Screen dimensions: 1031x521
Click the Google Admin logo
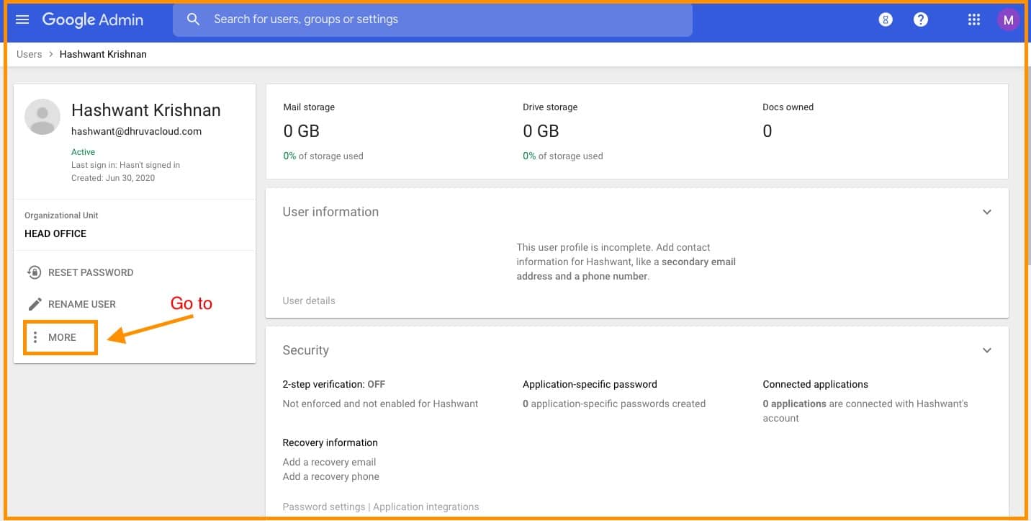point(93,19)
